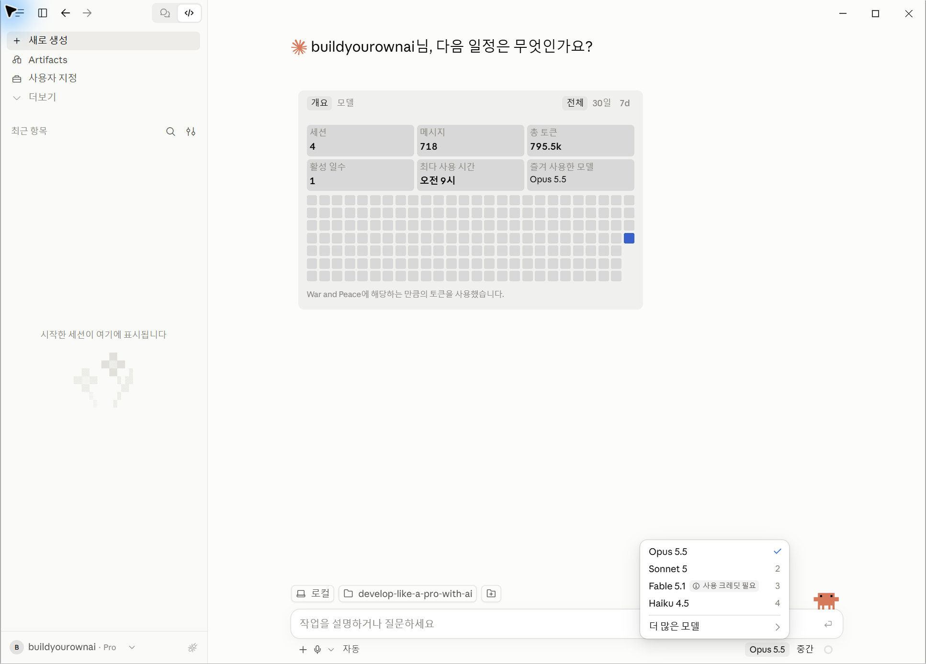
Task: Open recent items filter settings icon
Action: tap(191, 132)
